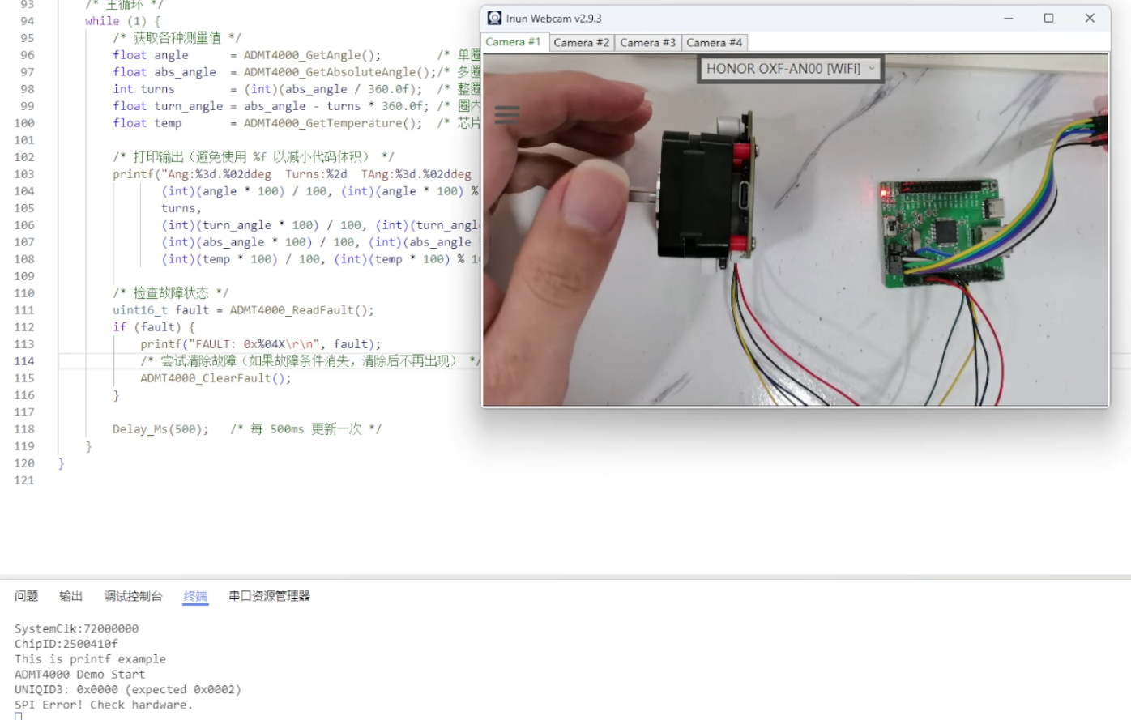Switch to Camera #1 tab
The height and width of the screenshot is (720, 1131).
tap(513, 42)
